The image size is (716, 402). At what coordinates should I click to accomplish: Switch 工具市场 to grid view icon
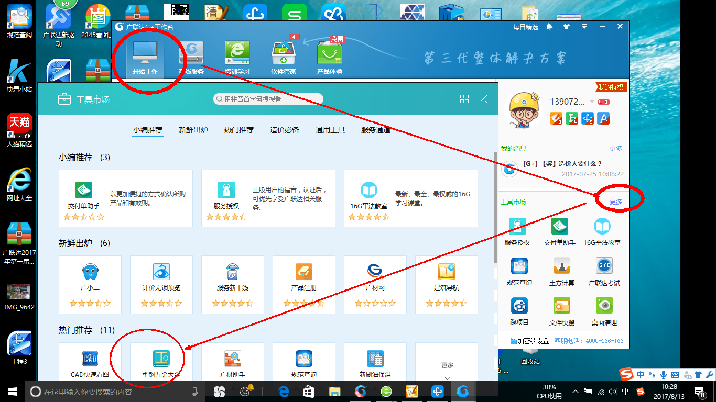[x=464, y=99]
